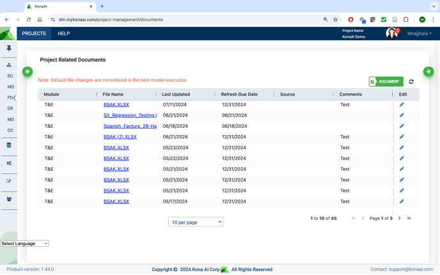Screen dimensions: 440x275
Task: Expand the Select Language dropdown
Action: [24, 244]
